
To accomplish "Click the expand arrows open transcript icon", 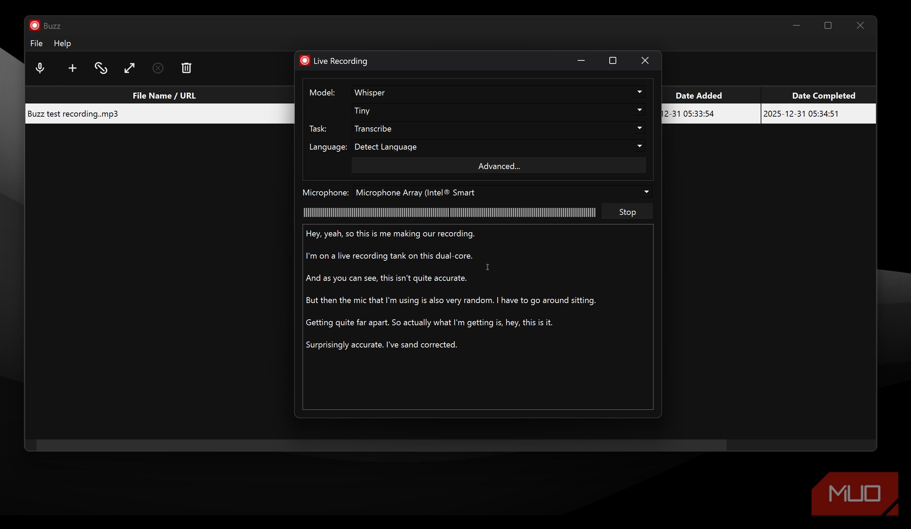I will coord(129,68).
